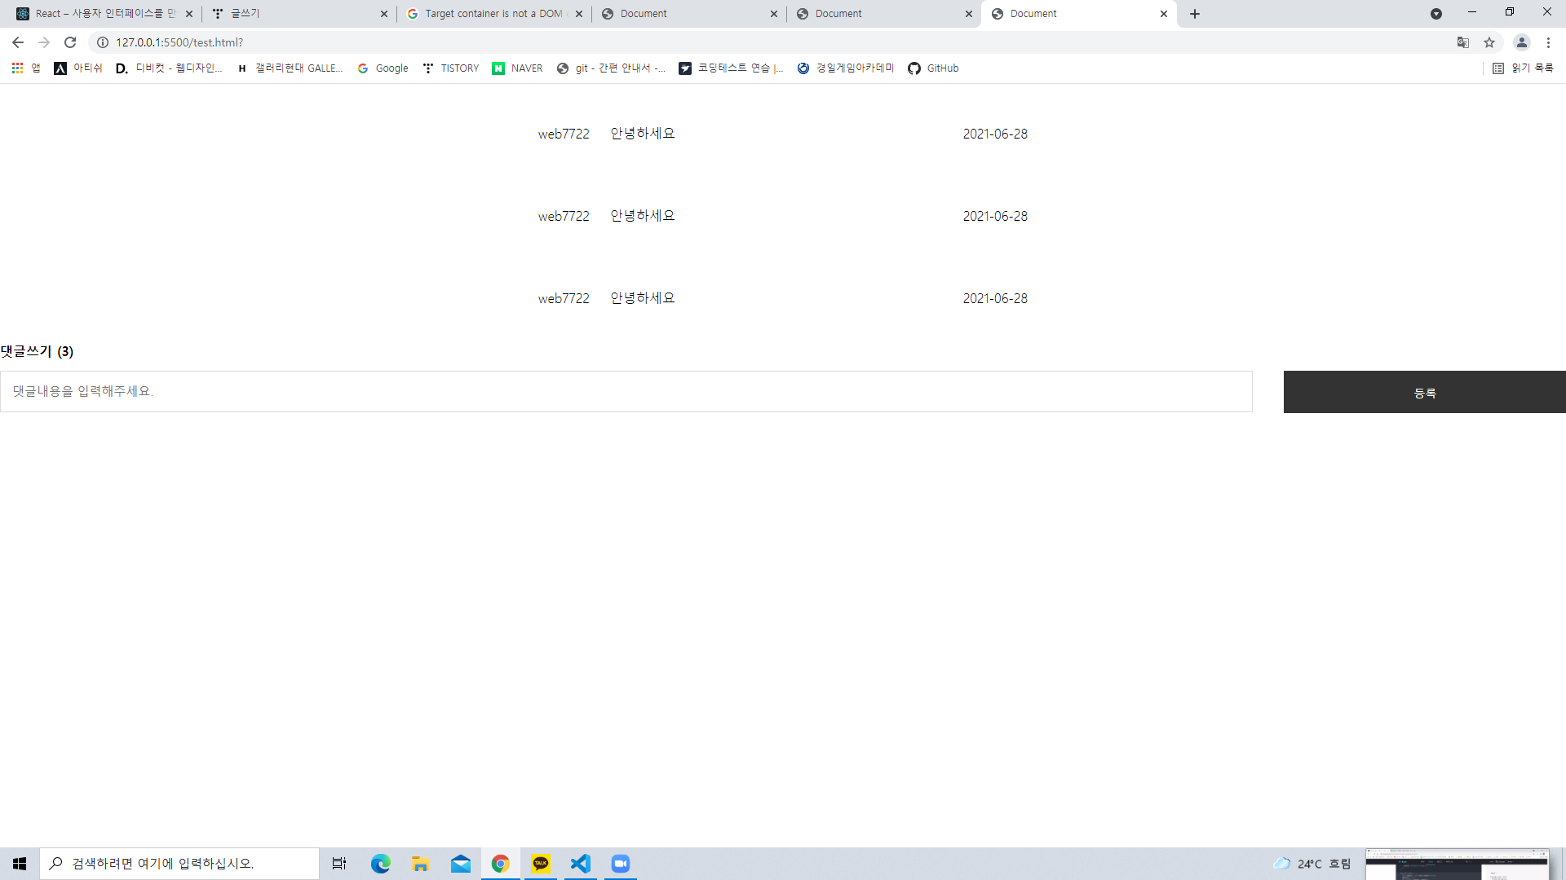Open the reading list panel

point(1523,68)
